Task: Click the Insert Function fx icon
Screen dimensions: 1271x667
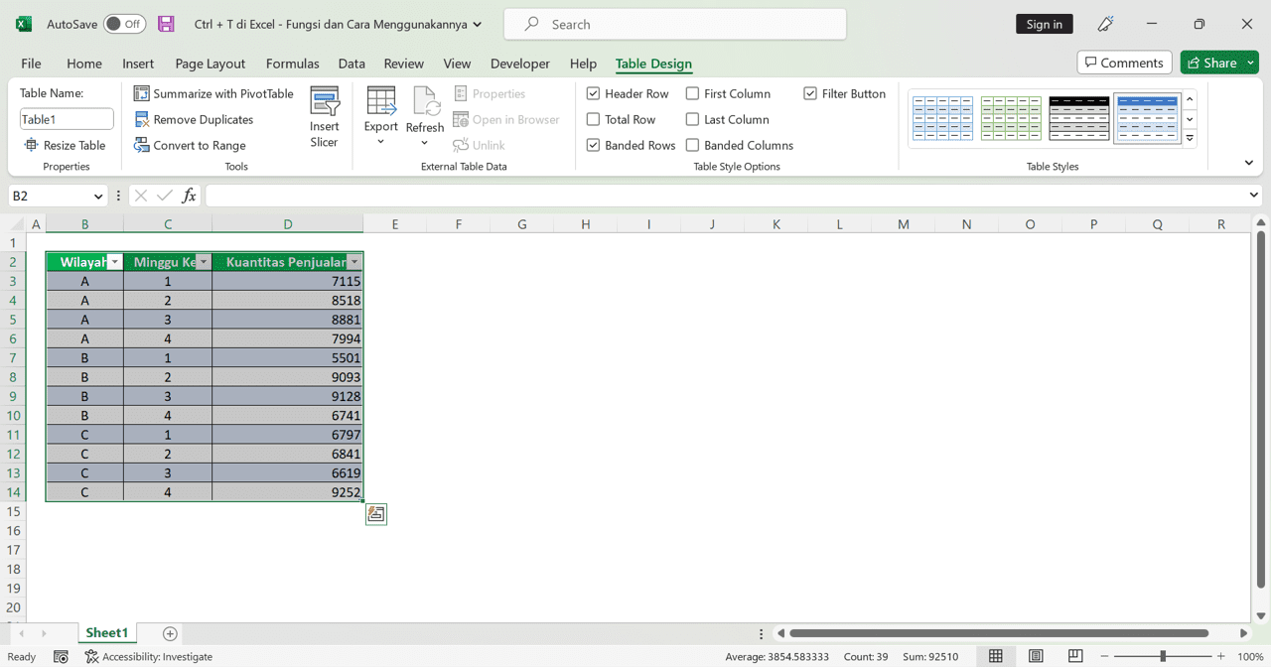Action: 189,196
